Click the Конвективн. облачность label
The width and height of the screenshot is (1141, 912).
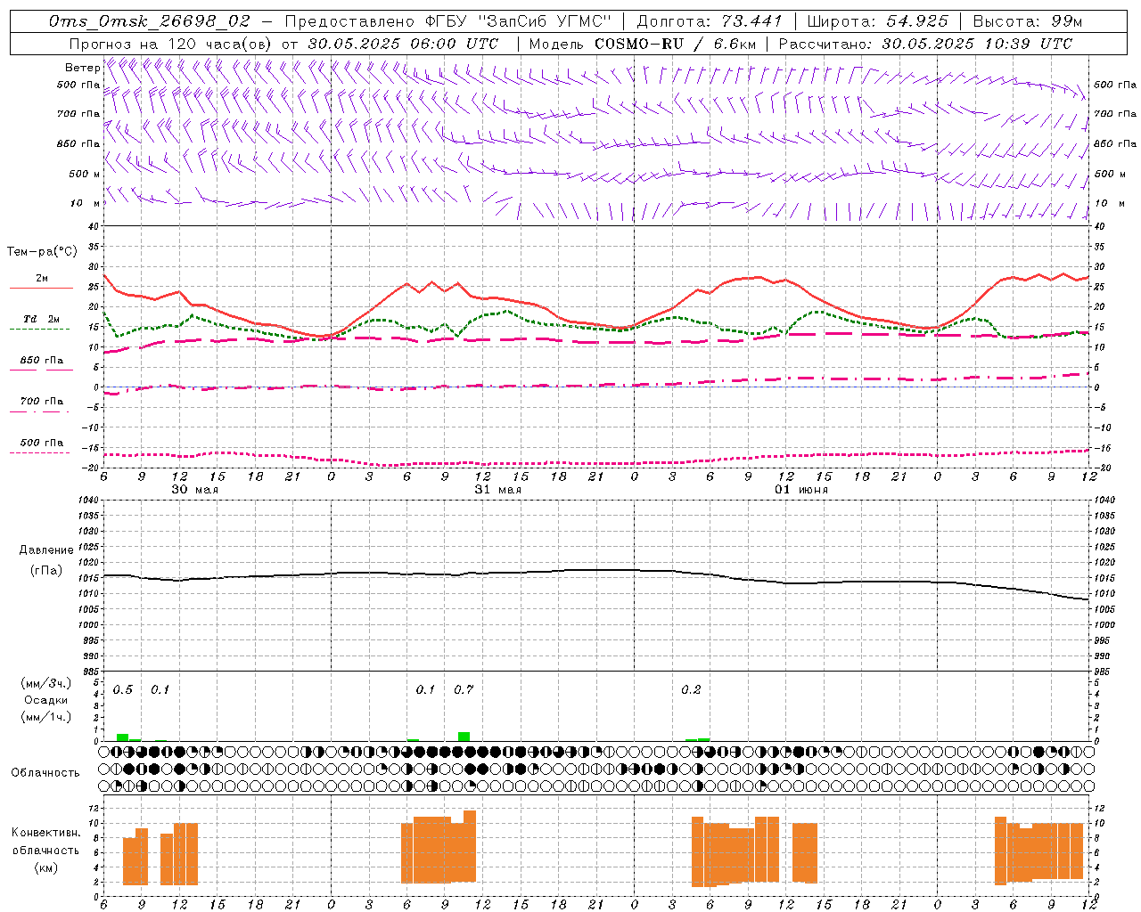pyautogui.click(x=45, y=842)
